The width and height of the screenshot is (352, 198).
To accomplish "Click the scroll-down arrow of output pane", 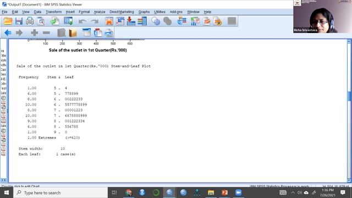I will 349,180.
